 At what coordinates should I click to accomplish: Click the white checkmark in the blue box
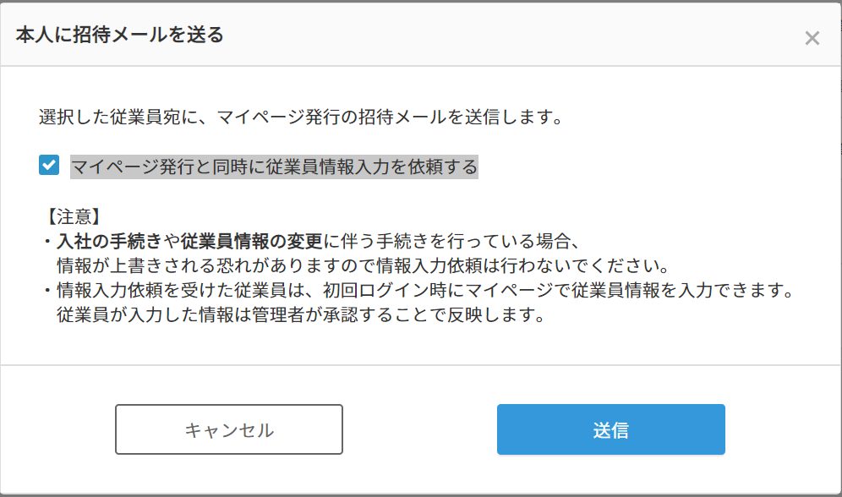pyautogui.click(x=49, y=166)
